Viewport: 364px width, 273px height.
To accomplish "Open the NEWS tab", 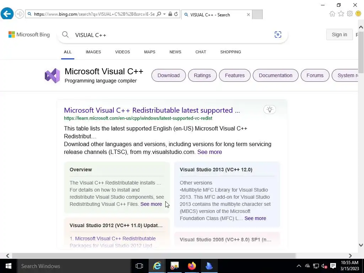I will click(x=175, y=52).
